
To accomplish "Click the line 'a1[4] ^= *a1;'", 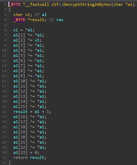I will [29, 50].
